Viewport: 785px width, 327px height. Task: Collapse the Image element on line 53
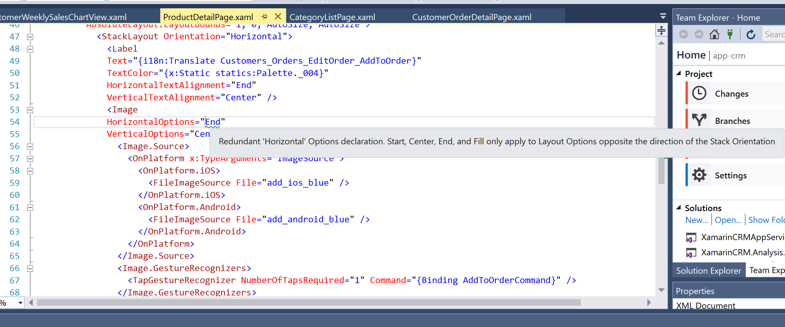click(x=30, y=110)
